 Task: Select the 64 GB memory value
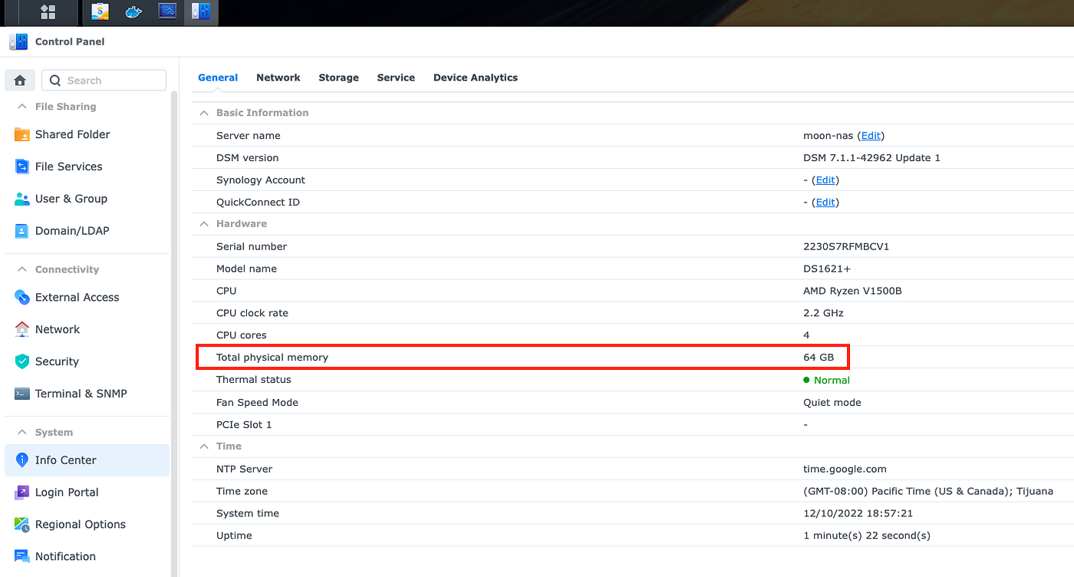(819, 358)
